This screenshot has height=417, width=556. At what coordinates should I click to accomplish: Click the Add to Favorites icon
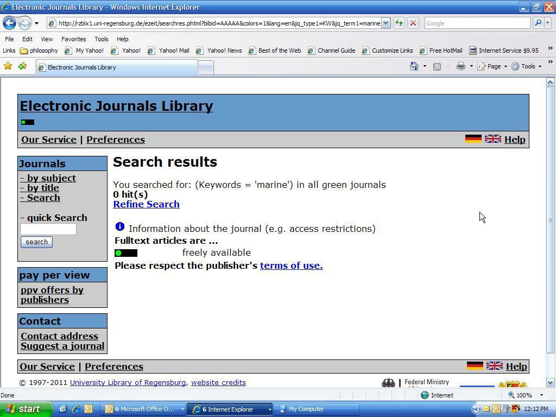click(x=22, y=66)
